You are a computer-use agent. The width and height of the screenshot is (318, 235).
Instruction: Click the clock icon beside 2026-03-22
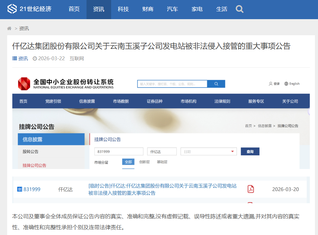(35, 58)
